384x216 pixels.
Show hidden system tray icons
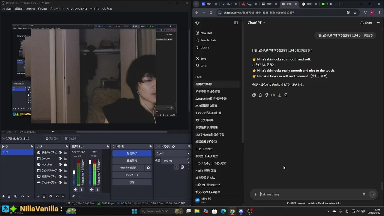coord(328,211)
